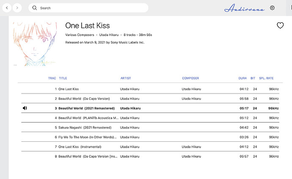Sort tracks by the TITLE column

(x=63, y=78)
